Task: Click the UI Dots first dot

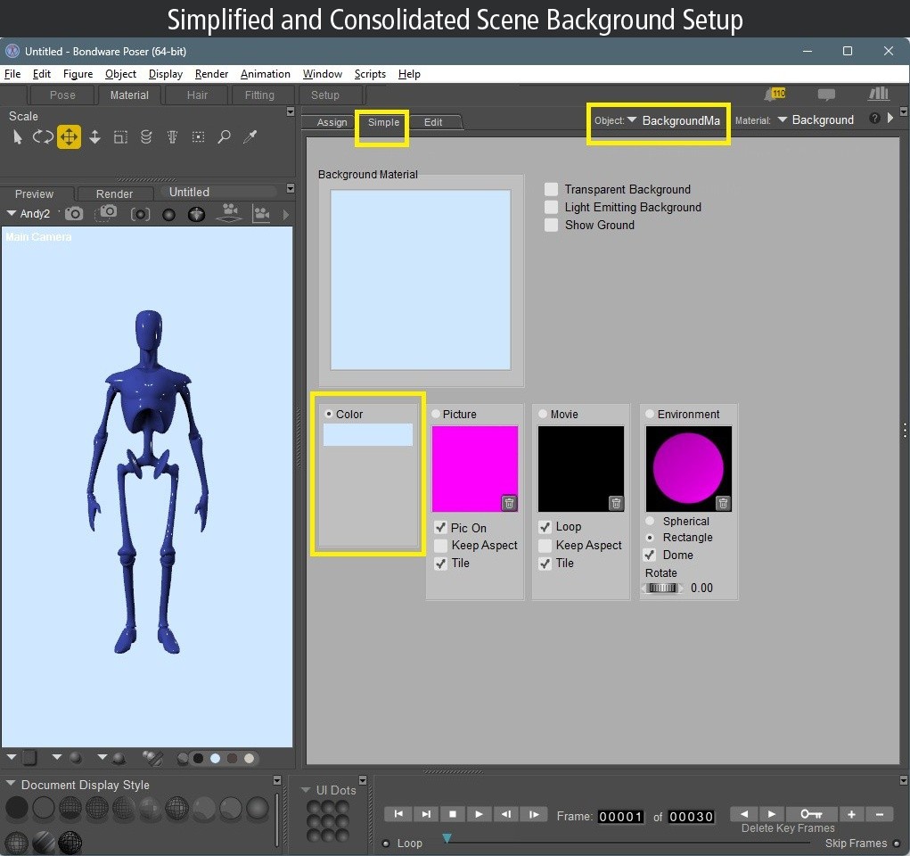Action: (313, 807)
